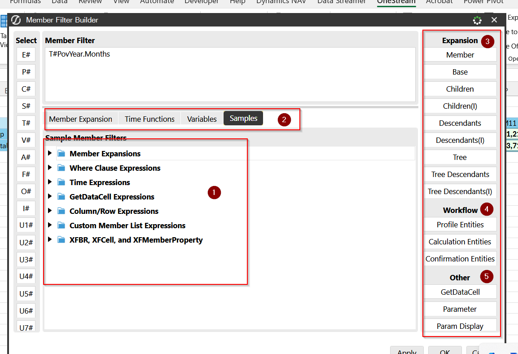Select the I# IC dimension token
This screenshot has width=518, height=354.
tap(26, 208)
